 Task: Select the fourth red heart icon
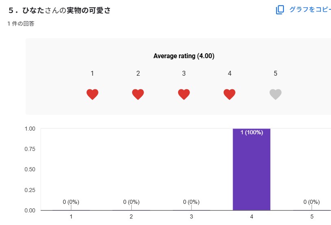[230, 94]
